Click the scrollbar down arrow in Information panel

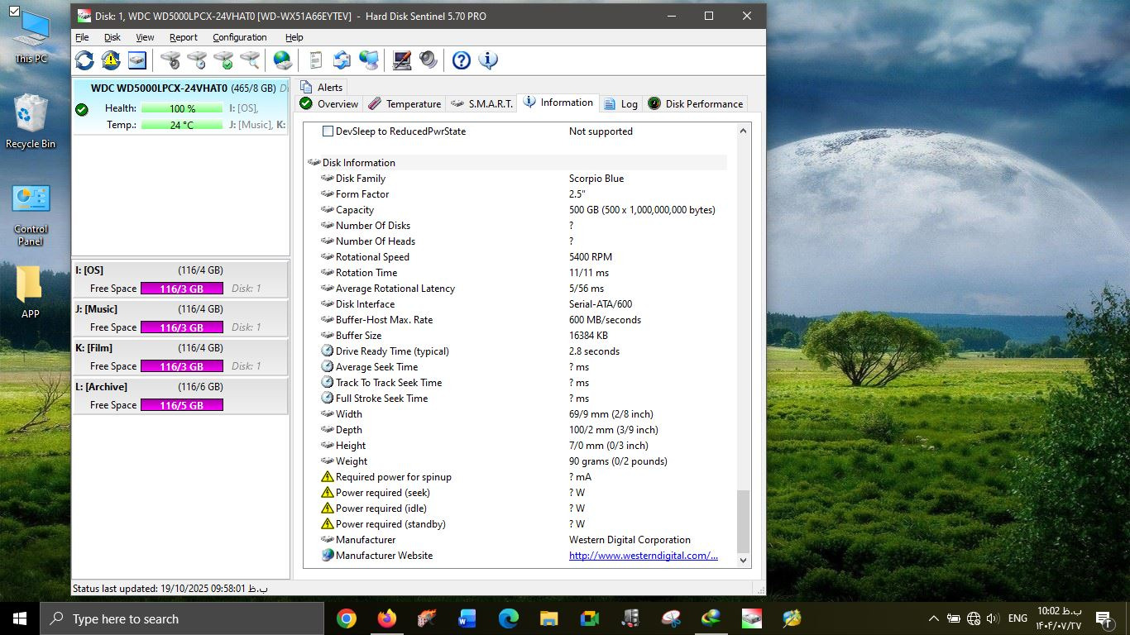click(x=742, y=560)
